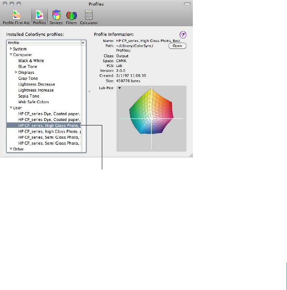
Task: Select the highlighted HP CP_series, High Gloss Photo row
Action: [44, 125]
